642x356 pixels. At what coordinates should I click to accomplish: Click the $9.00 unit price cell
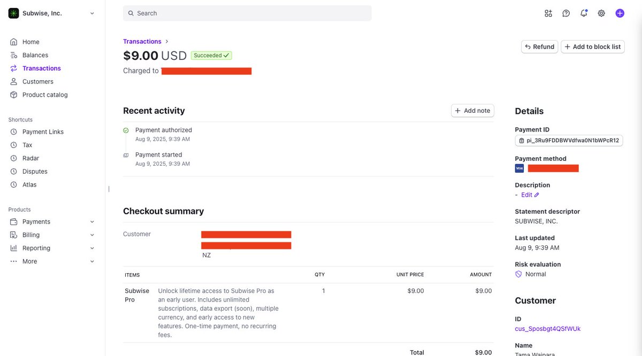[416, 291]
